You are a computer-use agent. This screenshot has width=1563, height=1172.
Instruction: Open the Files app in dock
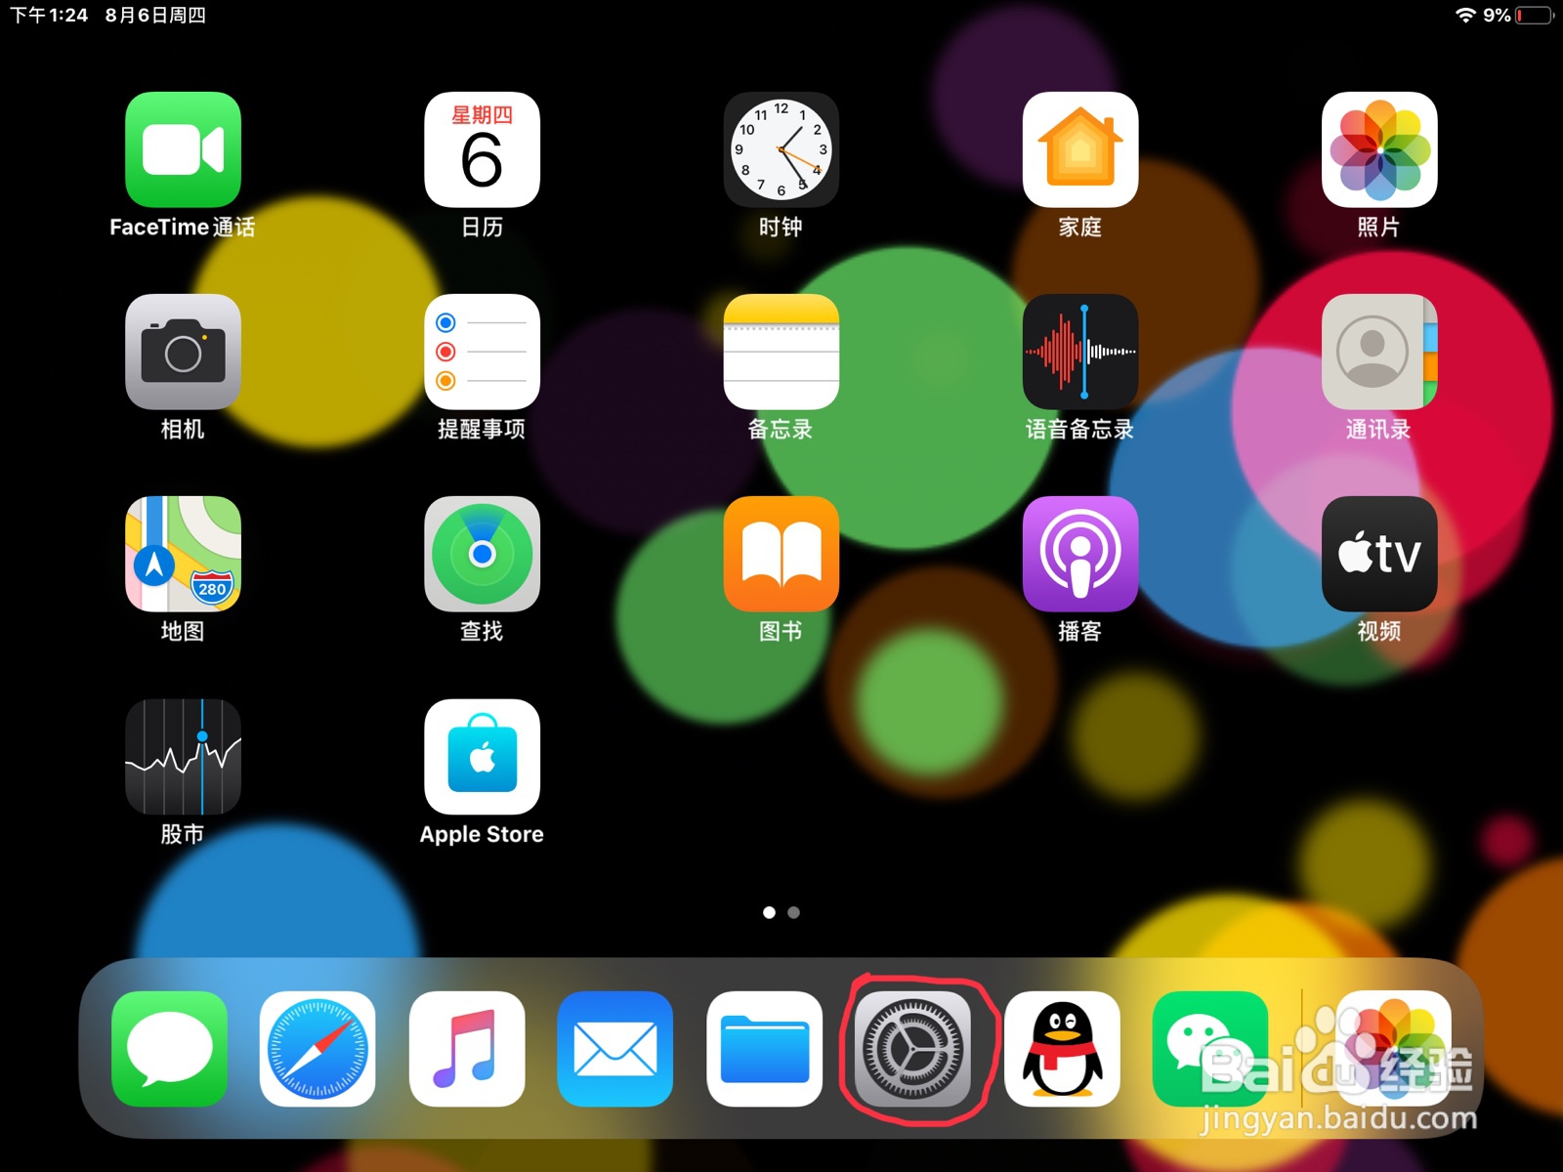[x=764, y=1049]
